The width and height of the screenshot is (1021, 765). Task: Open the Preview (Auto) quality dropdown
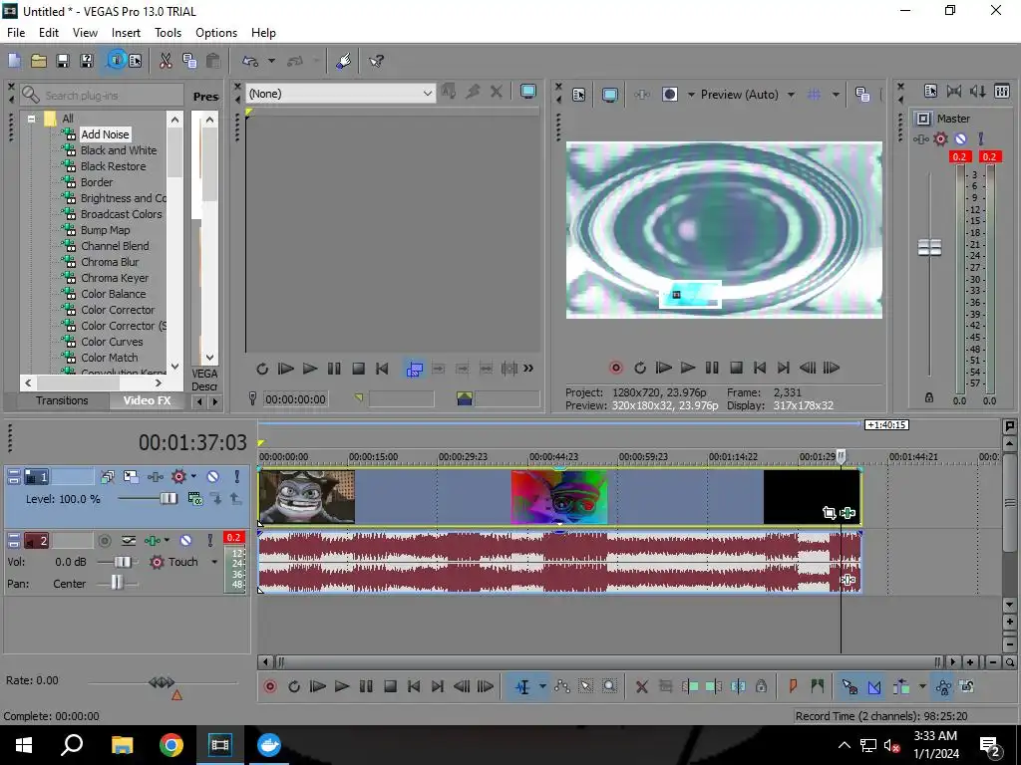tap(791, 95)
